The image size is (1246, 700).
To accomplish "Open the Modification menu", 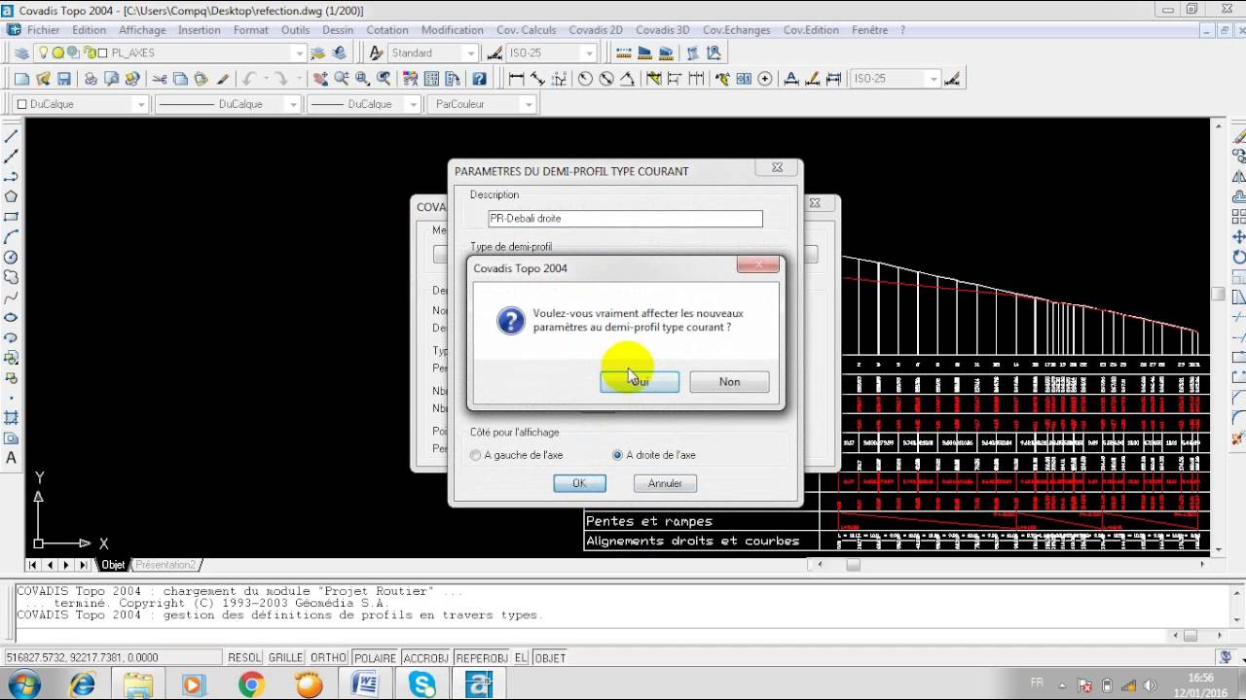I will click(x=453, y=30).
